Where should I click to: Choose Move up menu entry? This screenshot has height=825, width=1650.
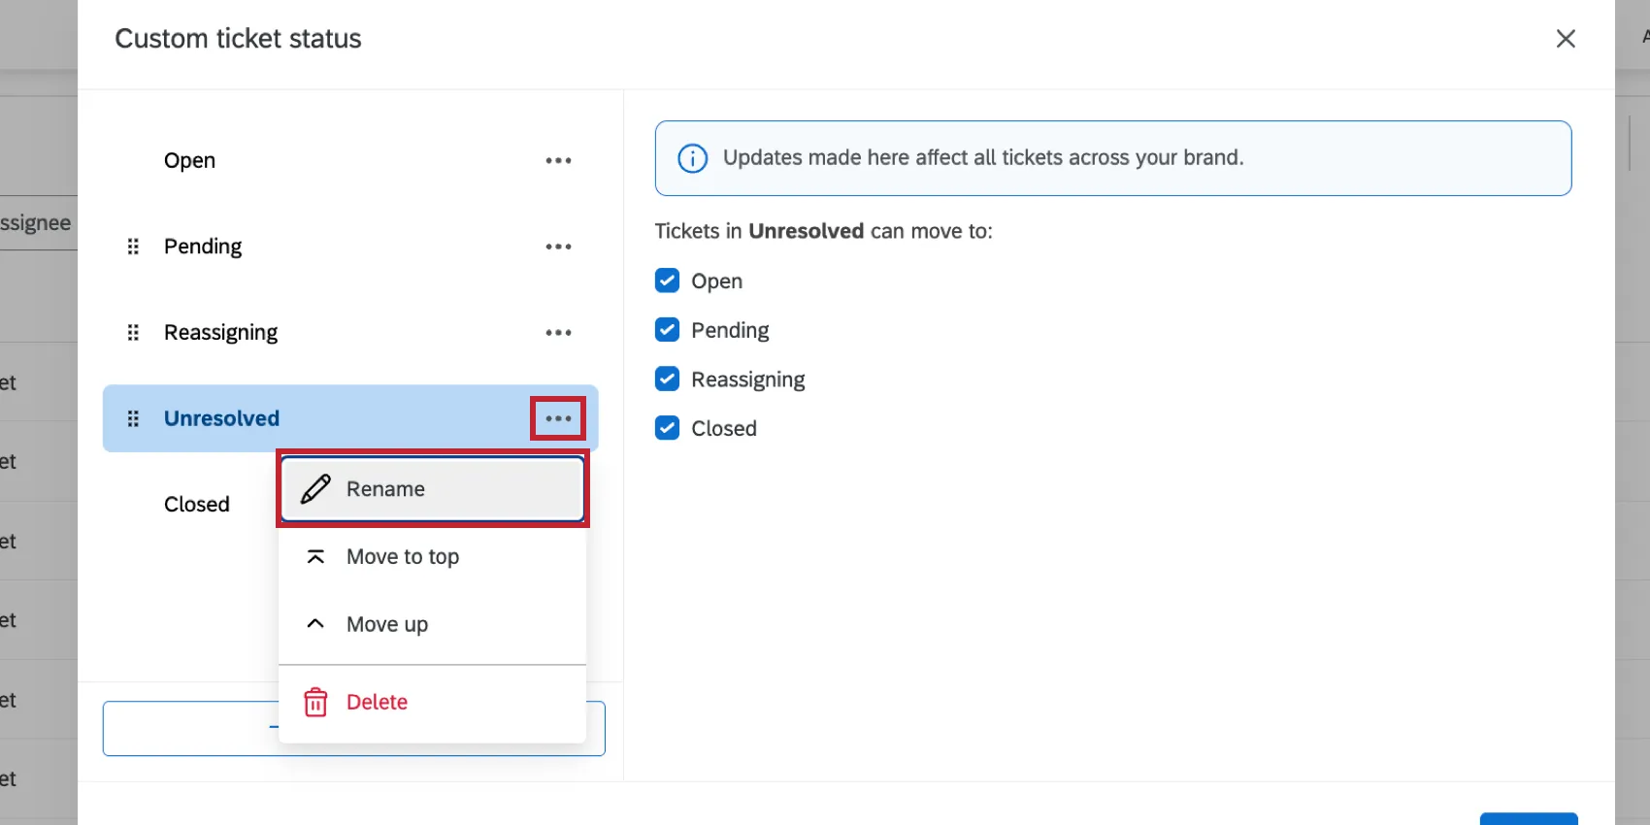[x=433, y=624]
